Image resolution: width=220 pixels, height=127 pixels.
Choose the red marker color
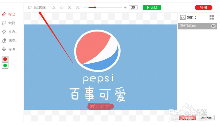pos(5,59)
